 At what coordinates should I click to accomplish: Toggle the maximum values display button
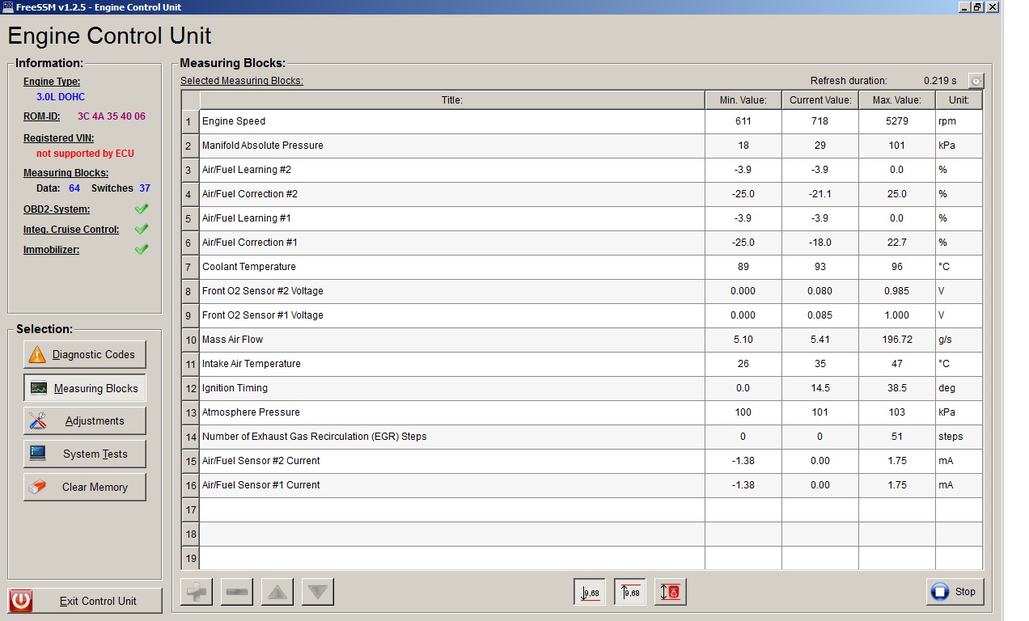[630, 592]
